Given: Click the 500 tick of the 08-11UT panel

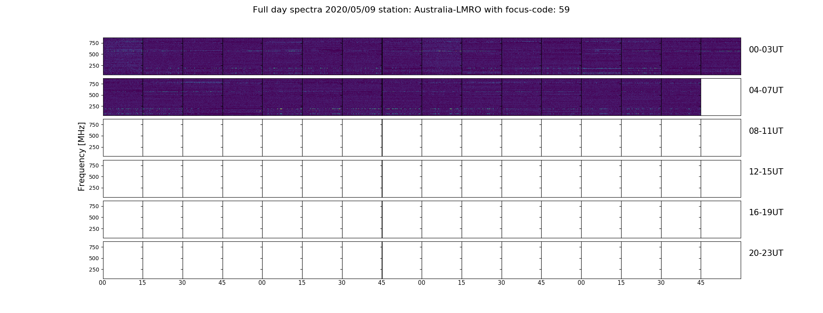Looking at the screenshot, I should [94, 136].
